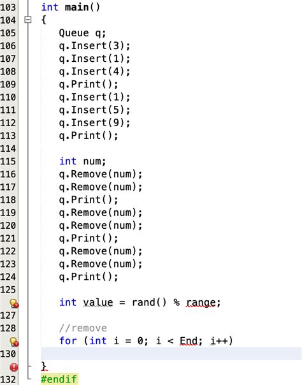The height and width of the screenshot is (385, 302).
Task: Click the text 'int main()'
Action: tap(71, 7)
